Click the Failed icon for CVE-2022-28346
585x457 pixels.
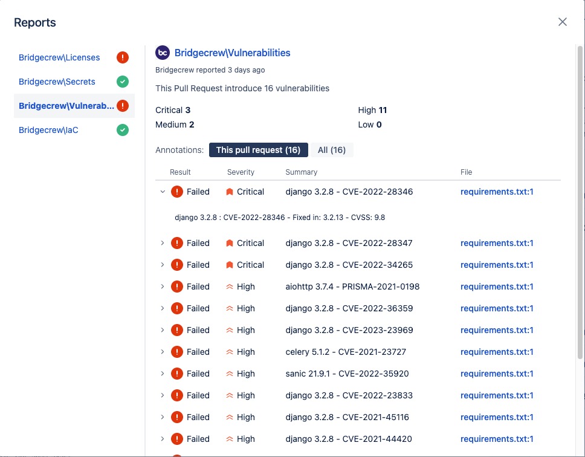(177, 192)
